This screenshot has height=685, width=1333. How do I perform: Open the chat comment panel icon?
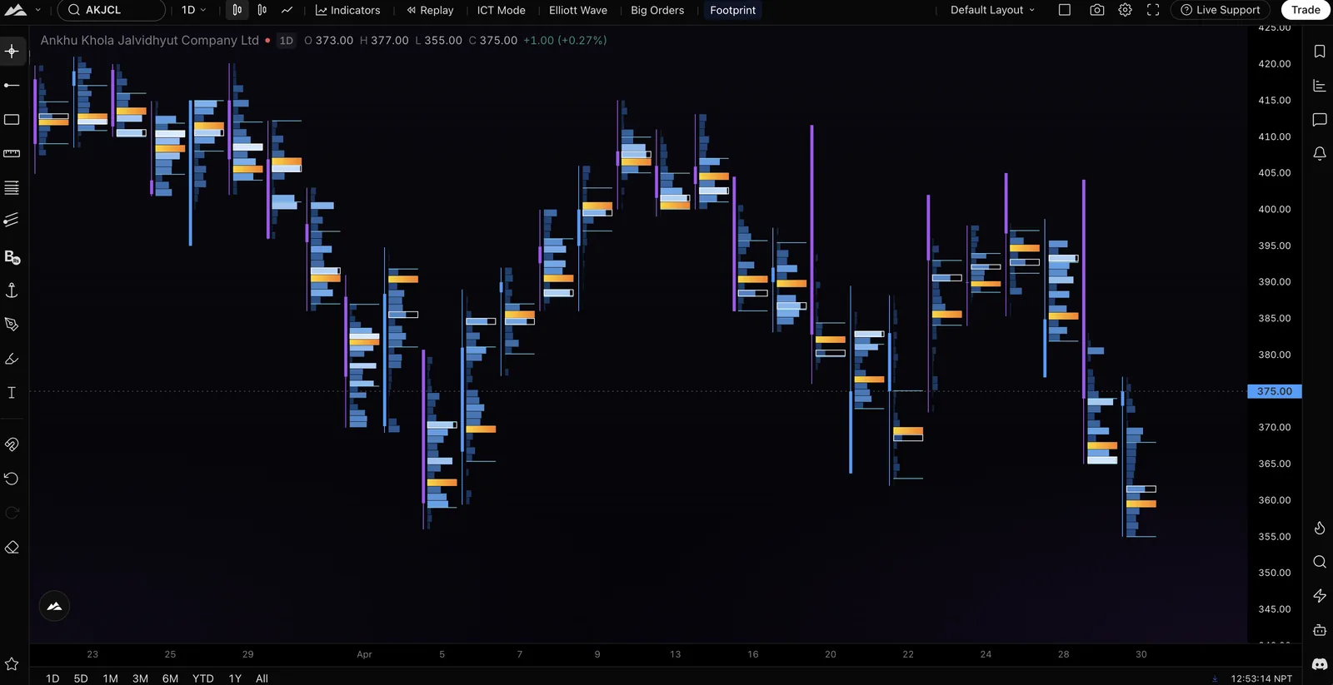tap(1320, 120)
